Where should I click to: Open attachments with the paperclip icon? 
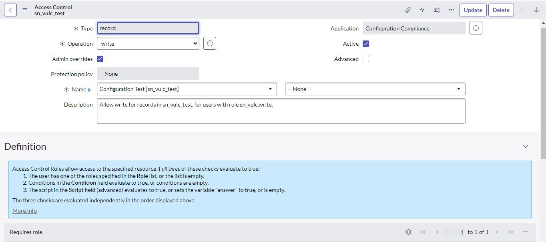click(408, 10)
